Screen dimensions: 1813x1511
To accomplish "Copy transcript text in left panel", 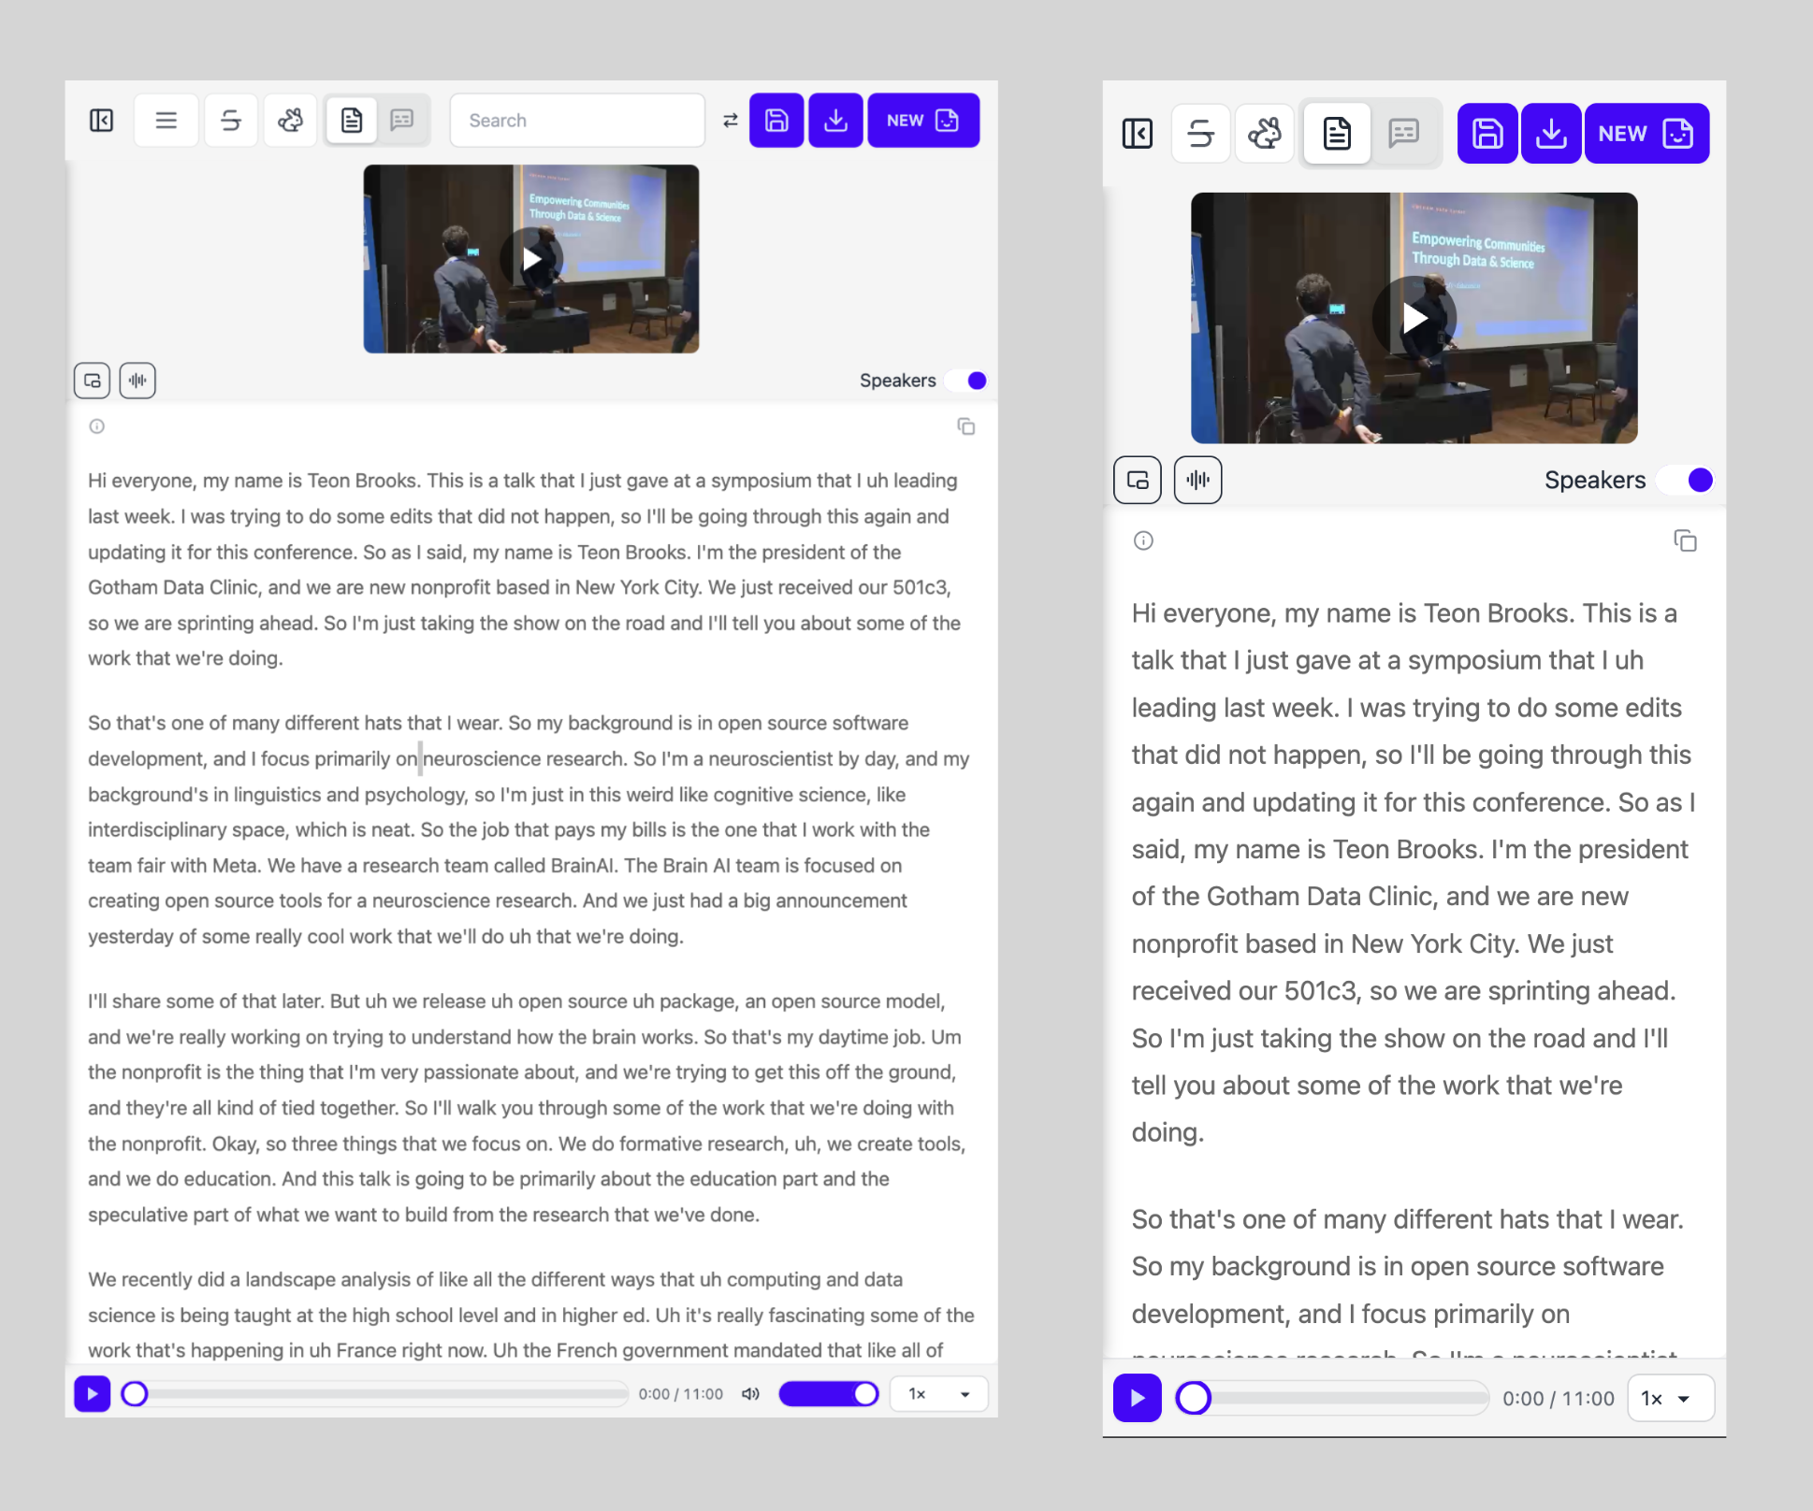I will [x=966, y=426].
